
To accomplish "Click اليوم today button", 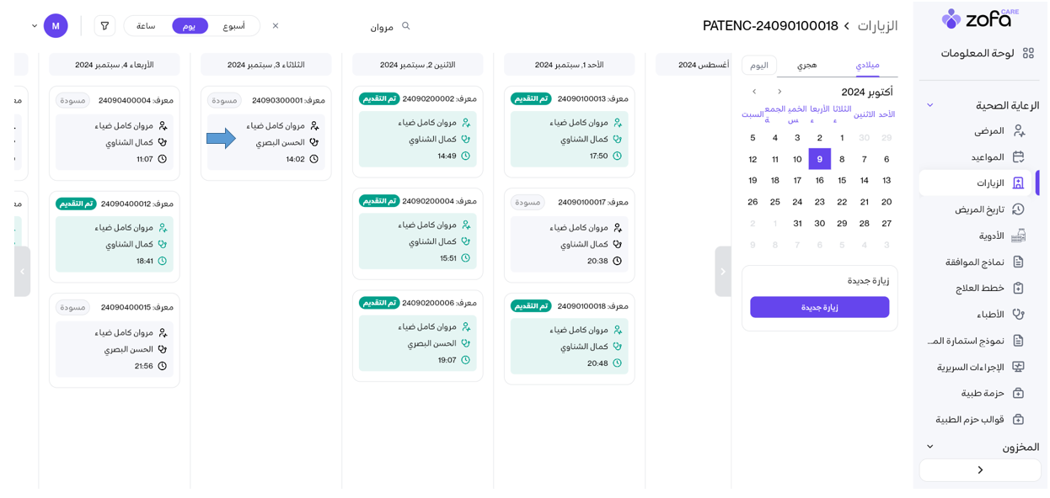I will (x=759, y=65).
